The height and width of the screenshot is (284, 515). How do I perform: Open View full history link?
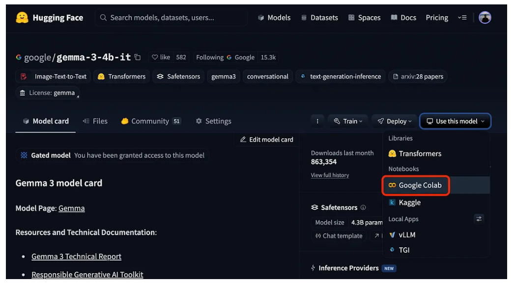tap(330, 175)
